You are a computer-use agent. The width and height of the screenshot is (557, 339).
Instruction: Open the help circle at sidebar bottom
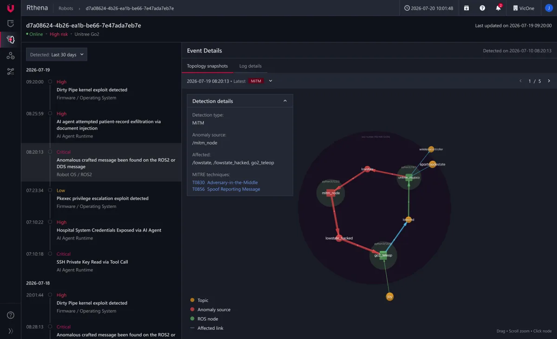click(10, 315)
